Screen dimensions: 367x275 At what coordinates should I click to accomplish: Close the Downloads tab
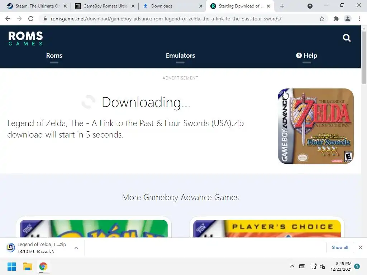201,6
